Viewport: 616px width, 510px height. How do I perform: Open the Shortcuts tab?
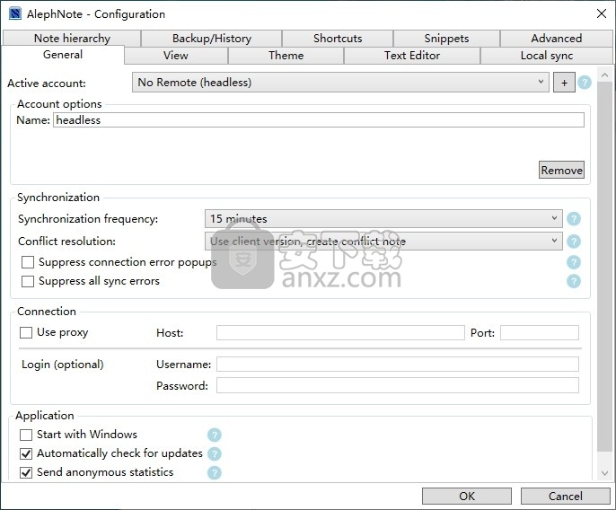[x=338, y=39]
